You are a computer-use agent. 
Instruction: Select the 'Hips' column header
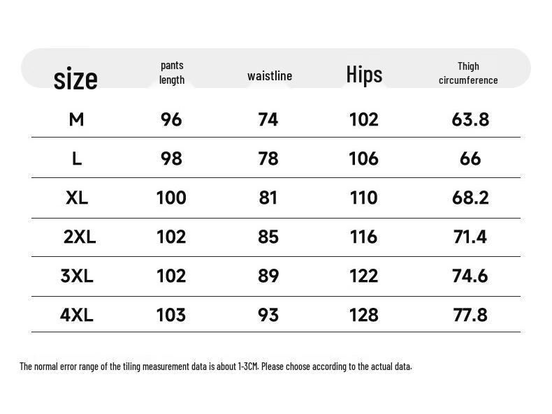pyautogui.click(x=364, y=75)
